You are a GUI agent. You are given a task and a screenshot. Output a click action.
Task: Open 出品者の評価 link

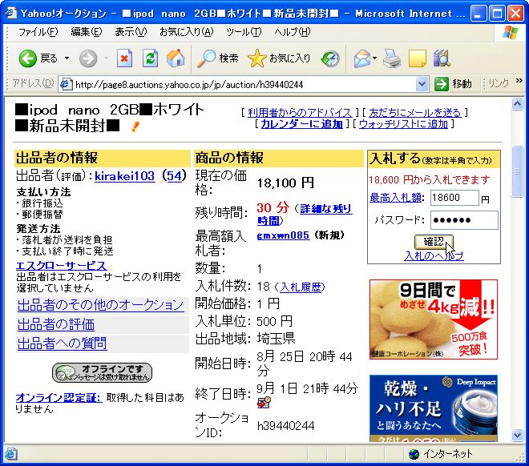[x=56, y=324]
